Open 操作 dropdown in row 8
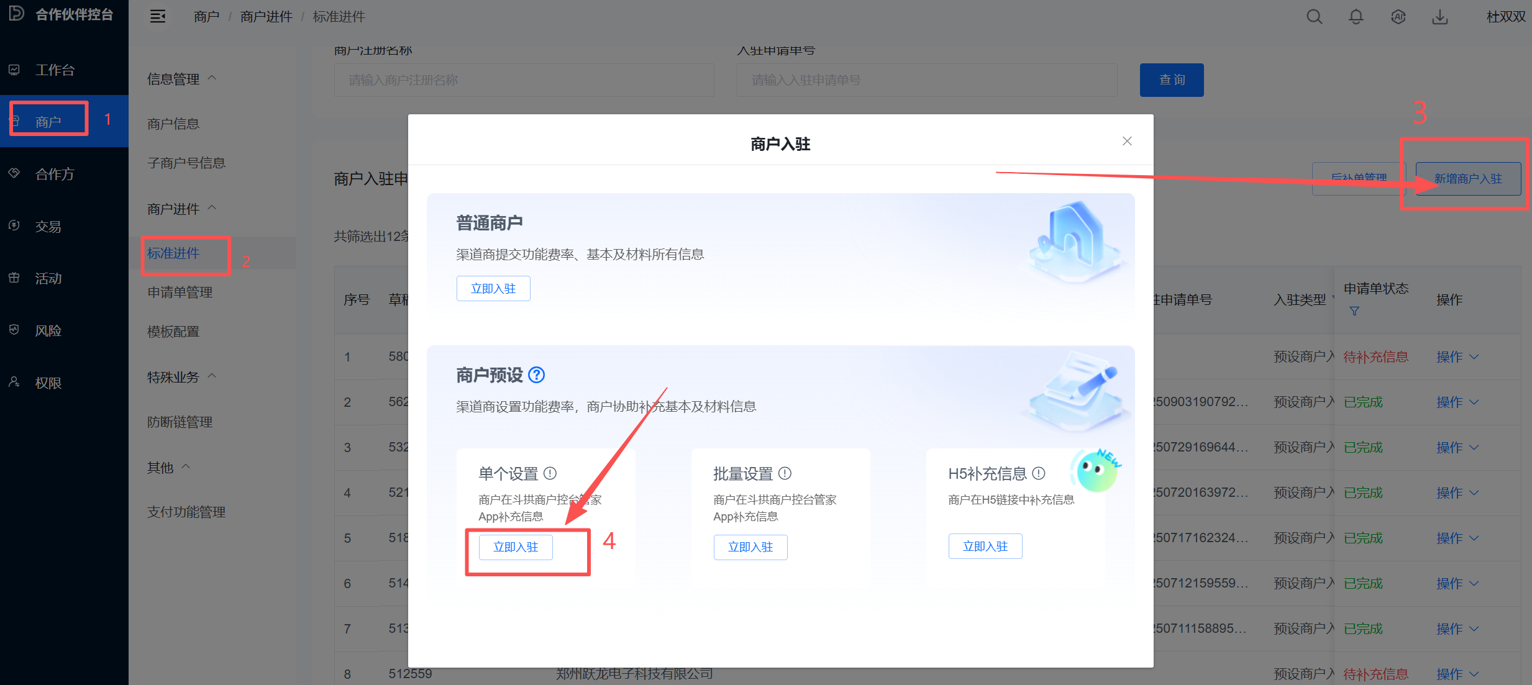Screen dimensions: 1532x685 coord(1457,674)
